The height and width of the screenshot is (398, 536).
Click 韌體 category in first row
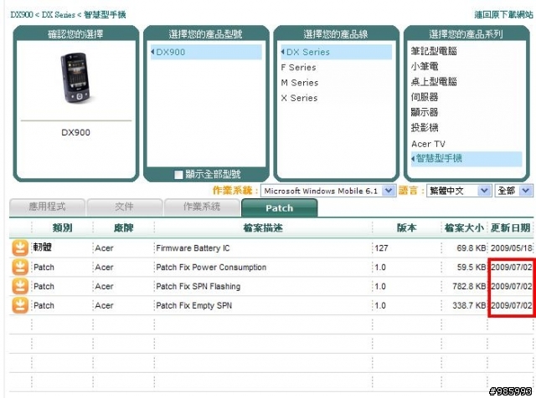[x=43, y=247]
